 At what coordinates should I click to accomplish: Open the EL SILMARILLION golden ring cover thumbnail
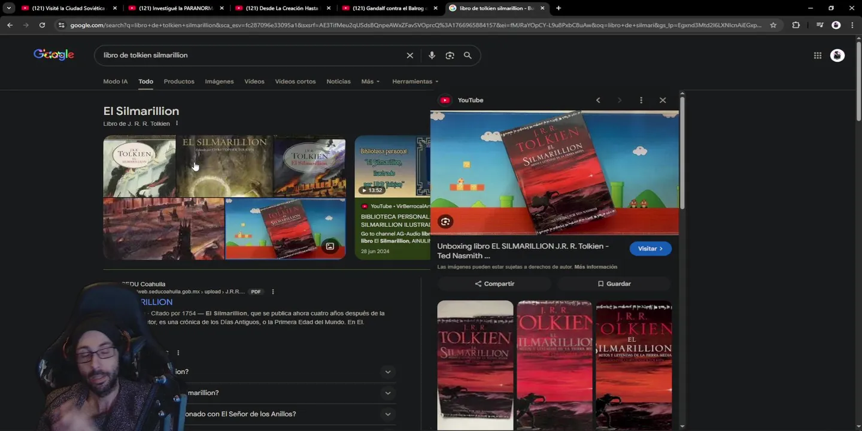coord(224,166)
